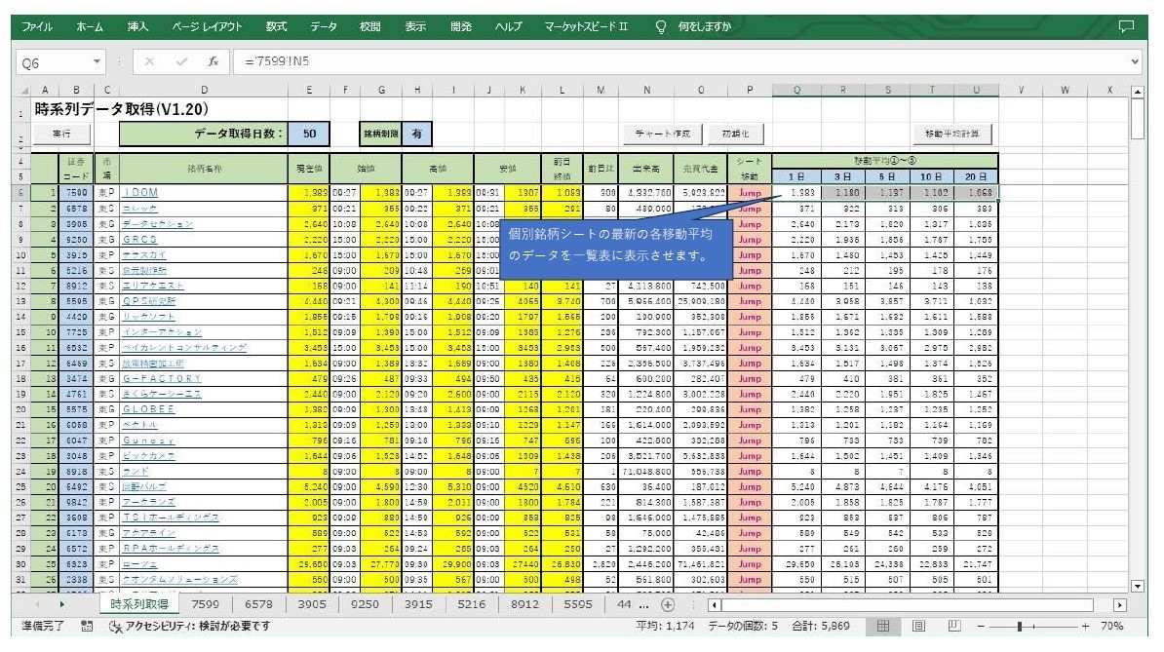Click vertical scrollbar up arrow
This screenshot has width=1164, height=652.
click(1138, 92)
